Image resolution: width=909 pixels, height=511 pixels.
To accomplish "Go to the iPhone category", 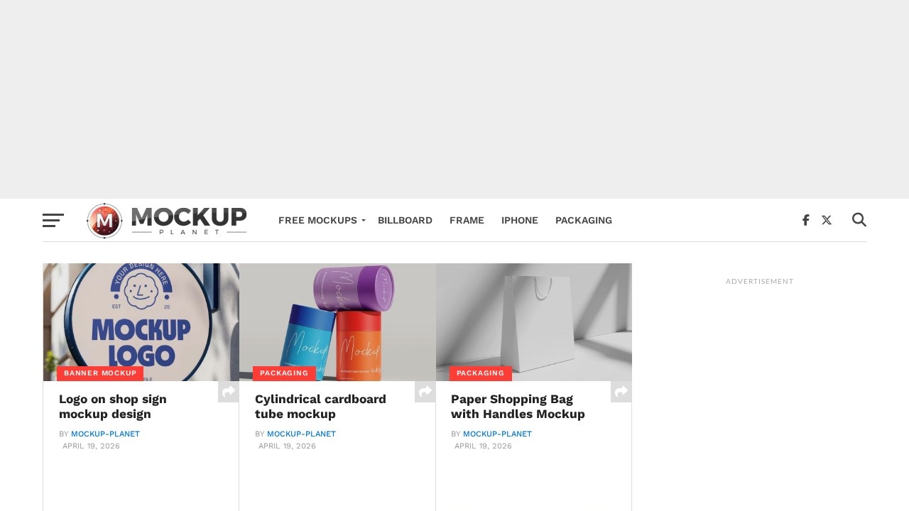I will pyautogui.click(x=520, y=220).
